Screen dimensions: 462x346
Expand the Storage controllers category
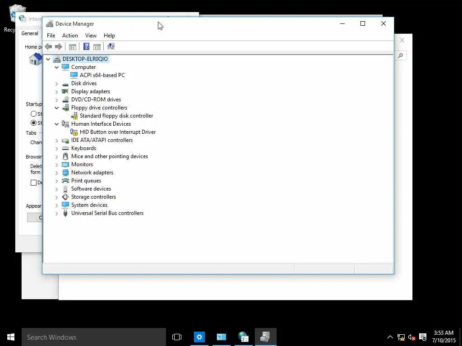click(56, 197)
